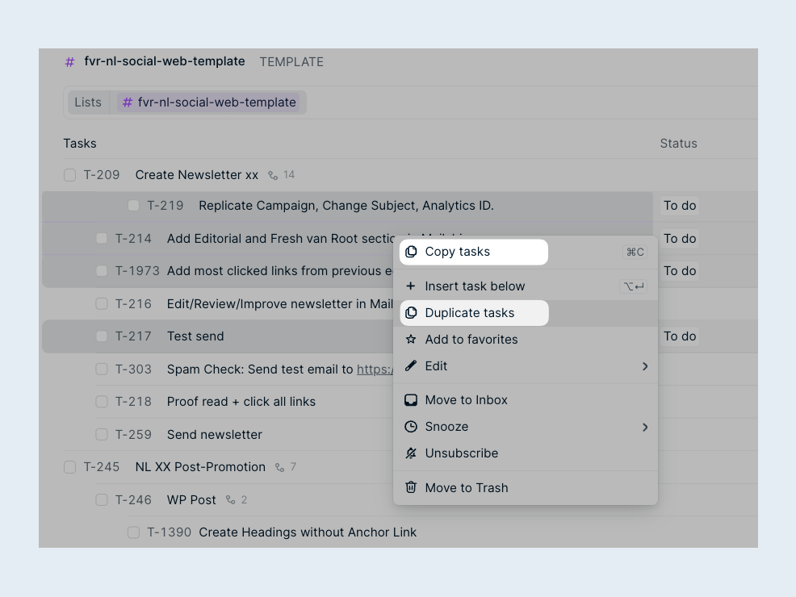The image size is (796, 597).
Task: Click subtask count icon on WP Post row
Action: (230, 500)
